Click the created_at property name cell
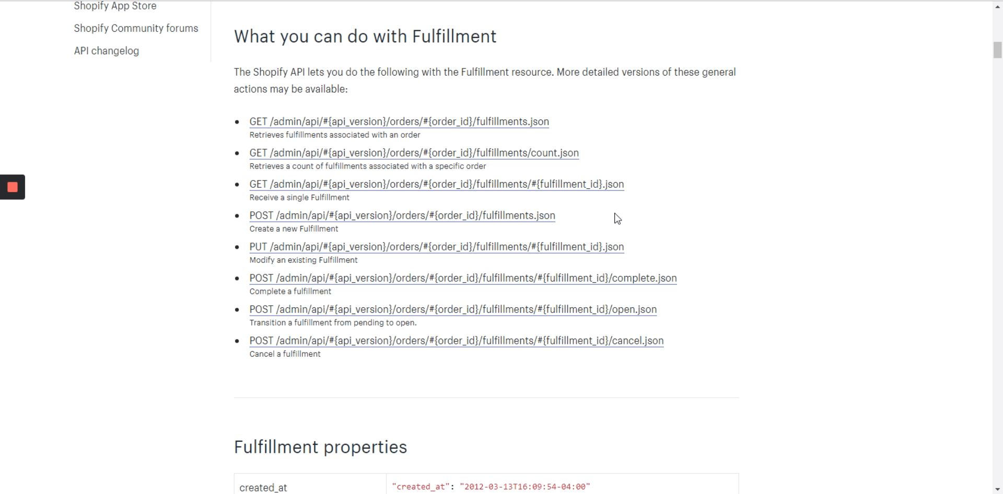 [x=310, y=485]
